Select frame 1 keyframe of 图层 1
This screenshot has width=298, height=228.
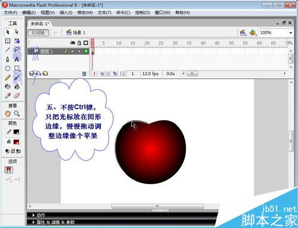pos(92,52)
